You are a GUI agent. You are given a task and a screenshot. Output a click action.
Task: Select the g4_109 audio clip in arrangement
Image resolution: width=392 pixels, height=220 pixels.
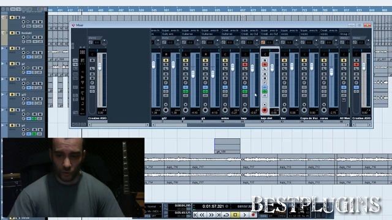coord(227,146)
